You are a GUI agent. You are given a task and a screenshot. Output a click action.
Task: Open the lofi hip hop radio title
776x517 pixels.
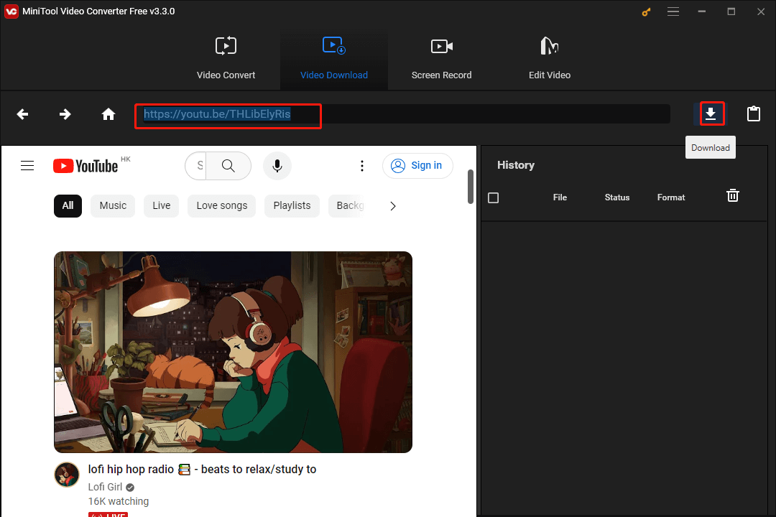click(202, 470)
